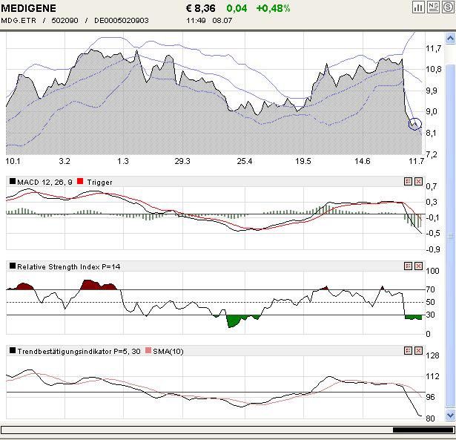456x440 pixels.
Task: Click the circled S icon in header
Action: click(446, 7)
